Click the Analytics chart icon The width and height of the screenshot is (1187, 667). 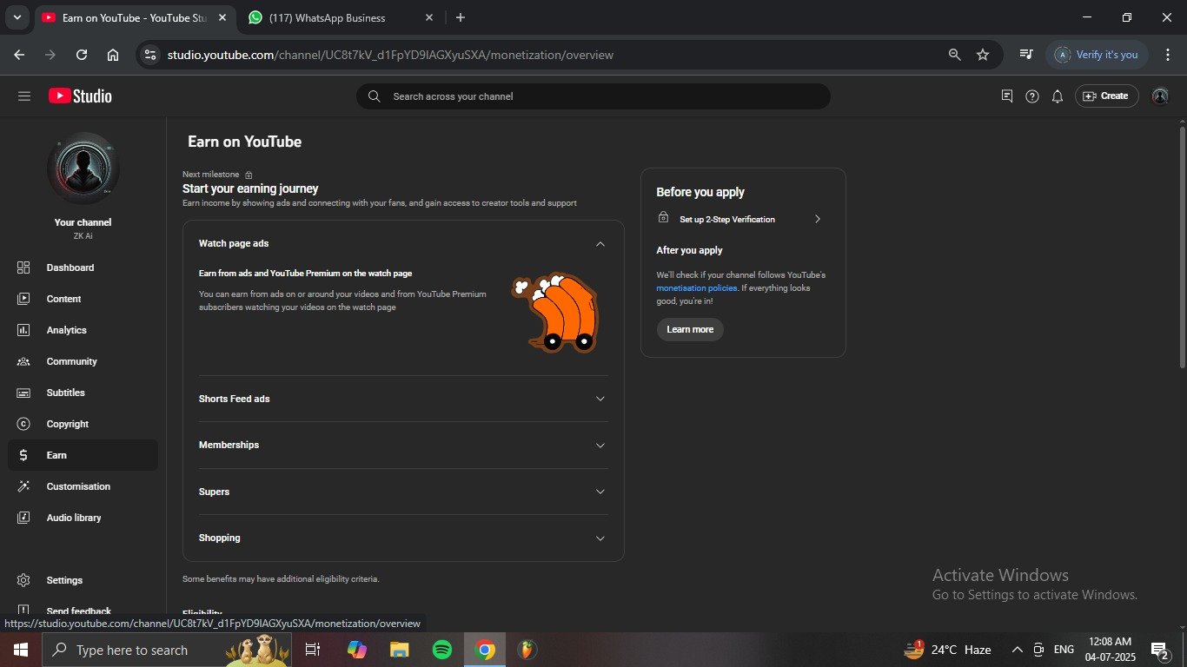tap(23, 330)
